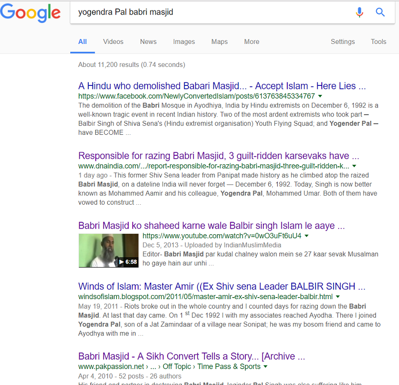Expand dropdown arrow beside facebook.com URL
Screen dimensions: 399x385
tap(320, 96)
